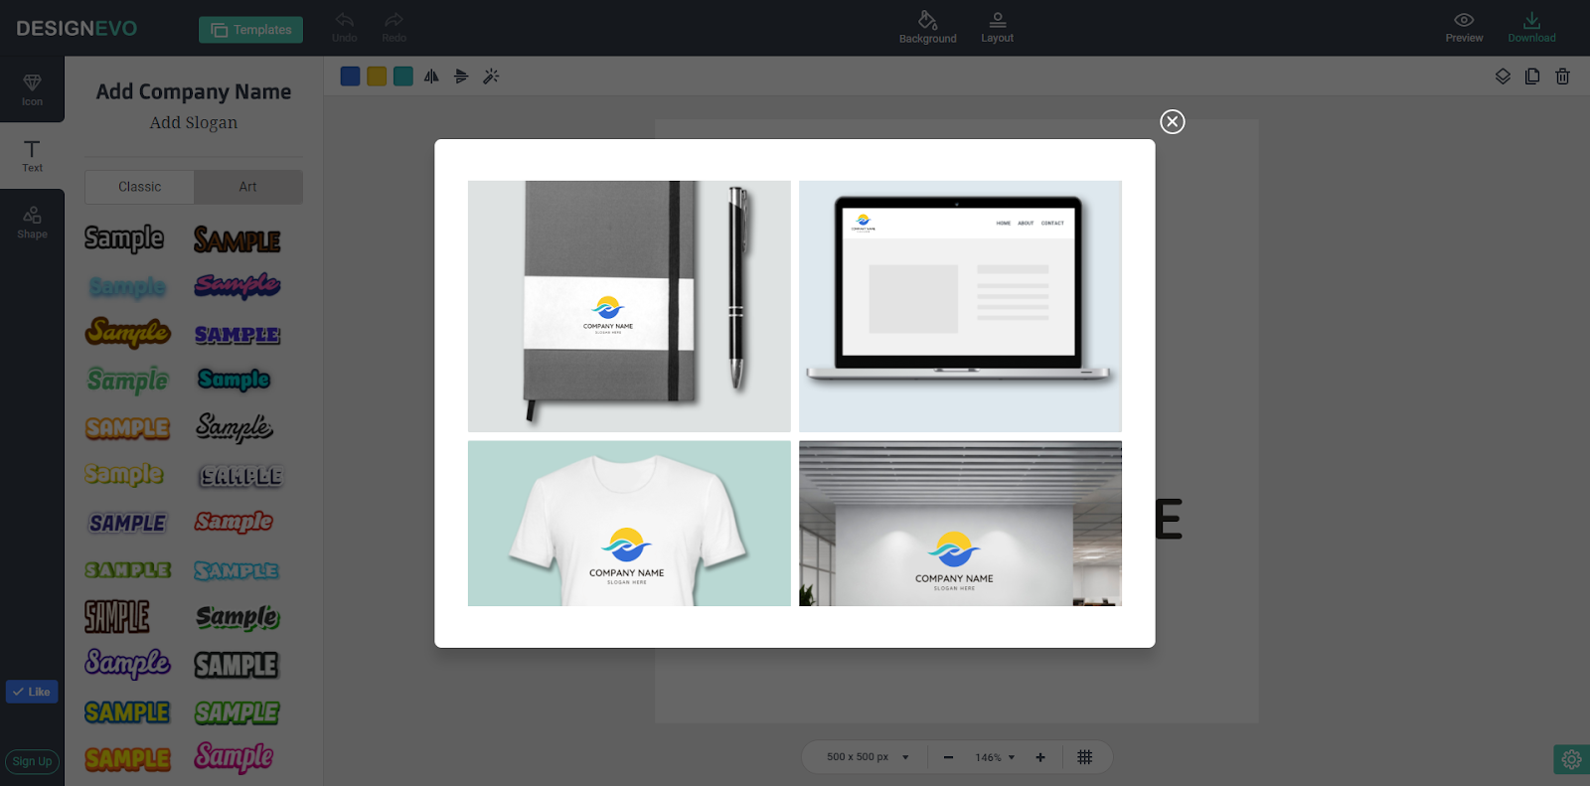Close the mockup preview popup
The height and width of the screenshot is (786, 1590).
click(1173, 121)
